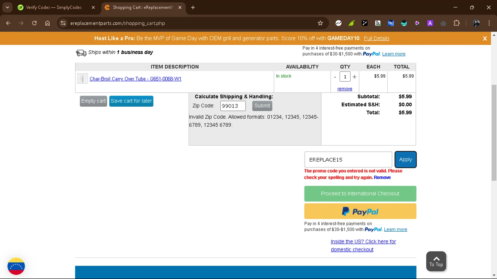Decrease item quantity with minus button

[x=335, y=77]
